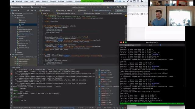Open the iTerm2 menu
This screenshot has width=195, height=109.
19,1
